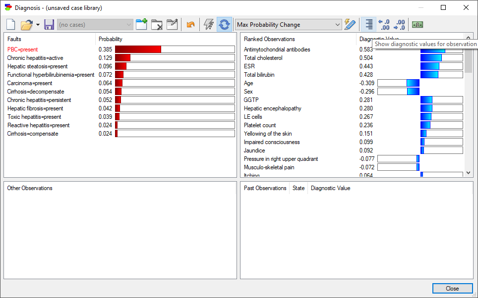The height and width of the screenshot is (298, 478).
Task: Create a new case
Action: [x=10, y=24]
